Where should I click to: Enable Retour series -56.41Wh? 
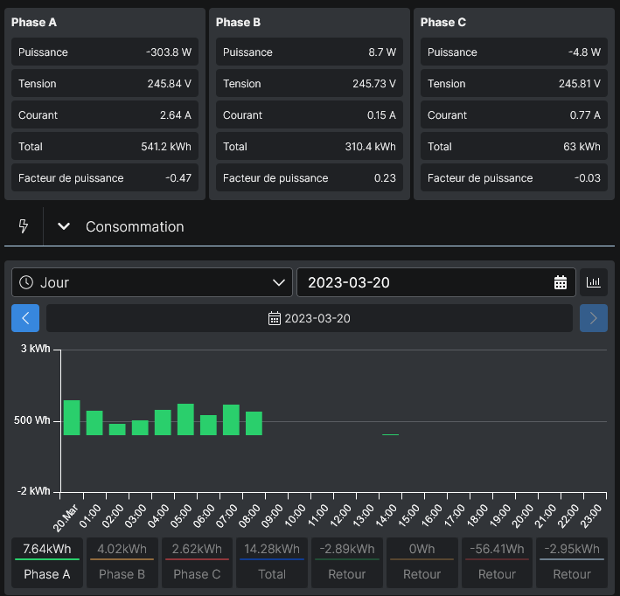point(497,563)
